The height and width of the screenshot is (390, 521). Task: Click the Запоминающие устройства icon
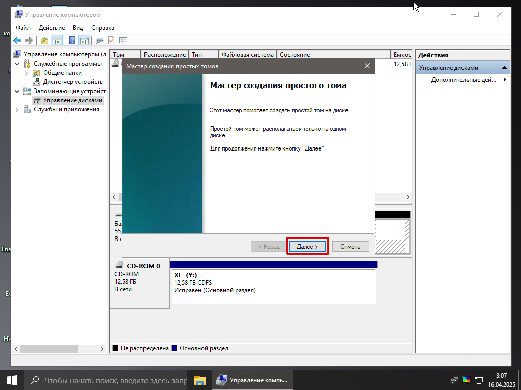27,91
